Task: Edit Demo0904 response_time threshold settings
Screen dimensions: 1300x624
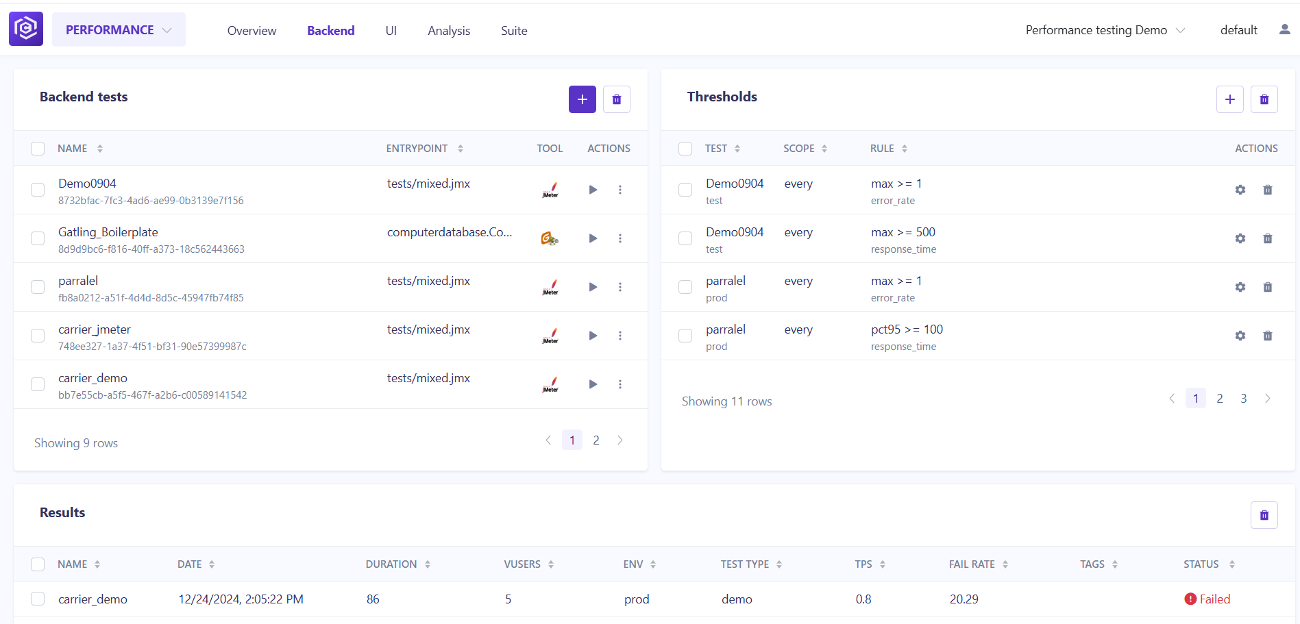Action: coord(1240,238)
